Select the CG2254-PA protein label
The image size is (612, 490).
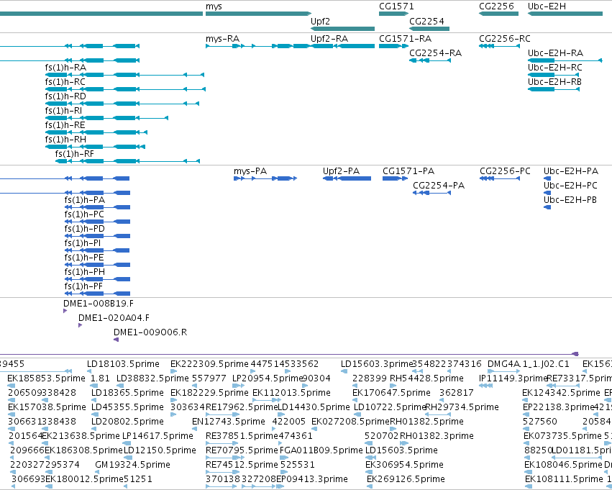[439, 186]
